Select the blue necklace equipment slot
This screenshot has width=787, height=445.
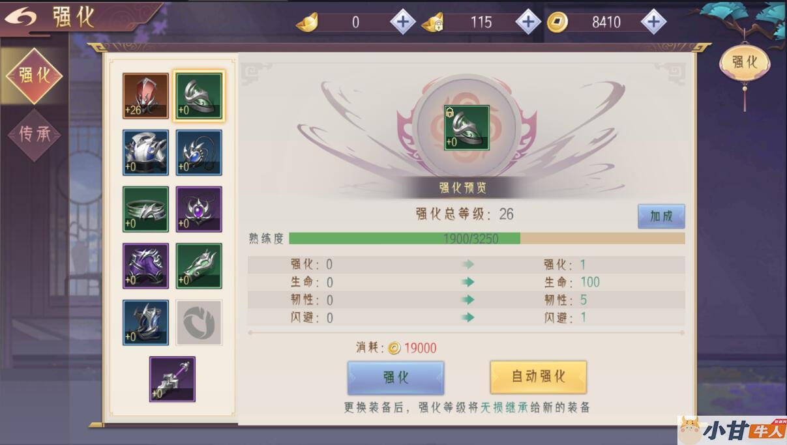coord(199,152)
